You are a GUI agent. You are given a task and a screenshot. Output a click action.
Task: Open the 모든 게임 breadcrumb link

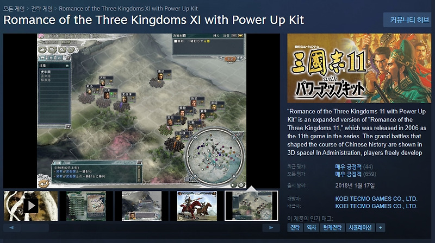click(14, 9)
